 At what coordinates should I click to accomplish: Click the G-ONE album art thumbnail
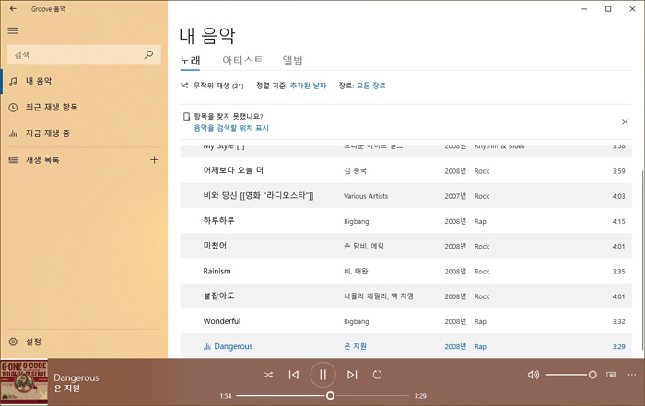[x=24, y=382]
